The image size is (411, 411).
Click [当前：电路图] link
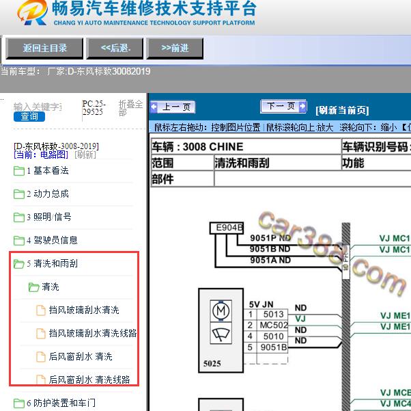tap(41, 155)
